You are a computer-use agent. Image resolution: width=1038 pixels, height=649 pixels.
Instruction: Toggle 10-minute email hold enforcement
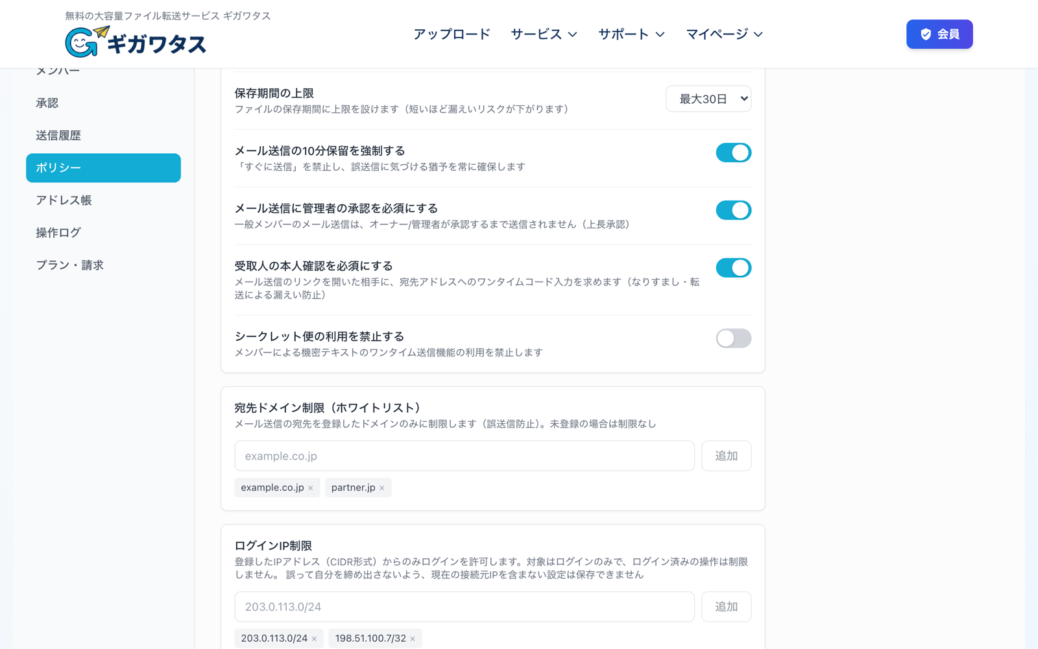click(x=733, y=153)
